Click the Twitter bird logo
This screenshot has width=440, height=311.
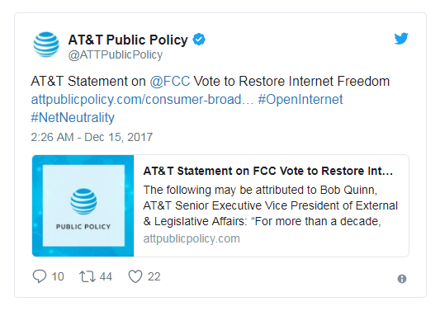(401, 39)
